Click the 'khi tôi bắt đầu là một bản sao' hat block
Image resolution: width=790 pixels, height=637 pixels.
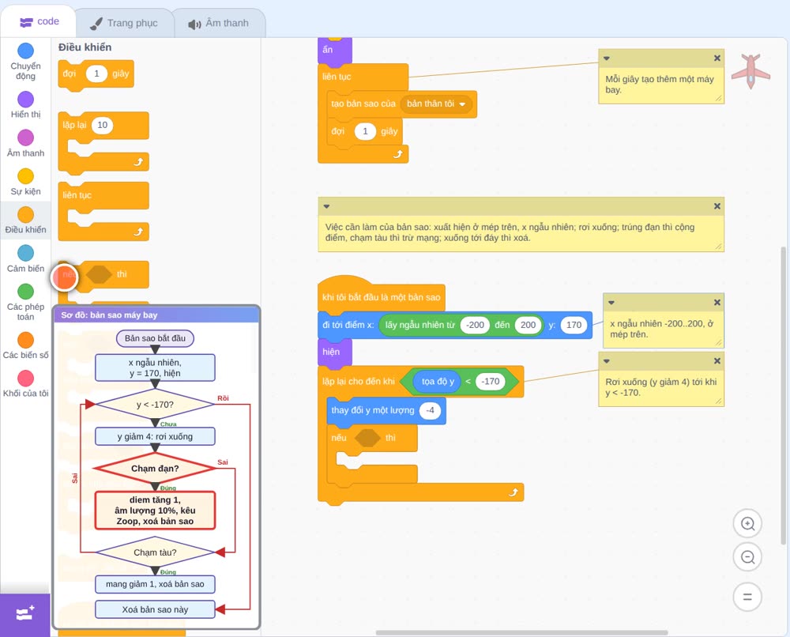click(x=382, y=296)
